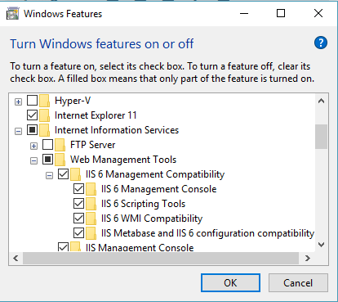Minimize the Windows Features window
The image size is (338, 302).
point(244,13)
